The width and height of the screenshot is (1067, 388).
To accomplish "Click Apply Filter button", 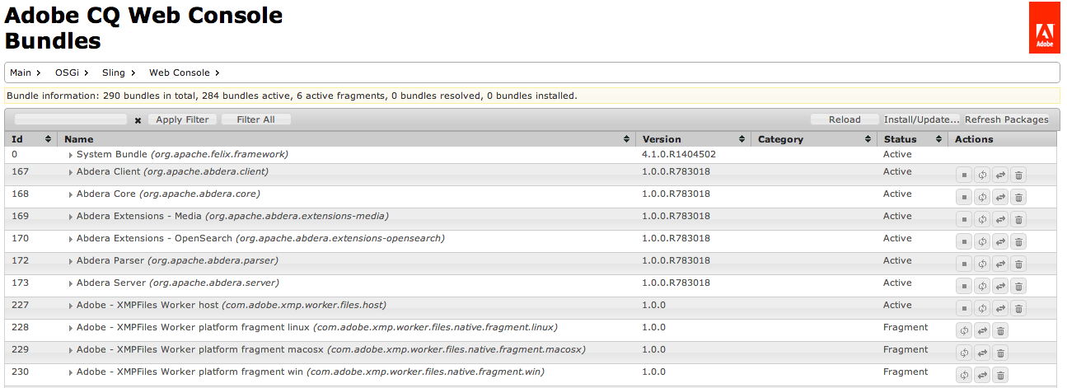I will pos(182,119).
